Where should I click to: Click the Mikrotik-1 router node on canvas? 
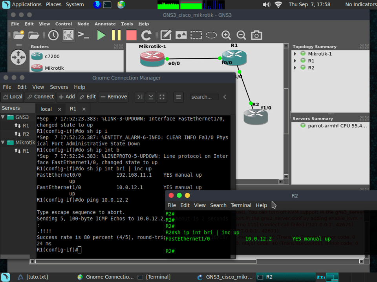click(152, 59)
